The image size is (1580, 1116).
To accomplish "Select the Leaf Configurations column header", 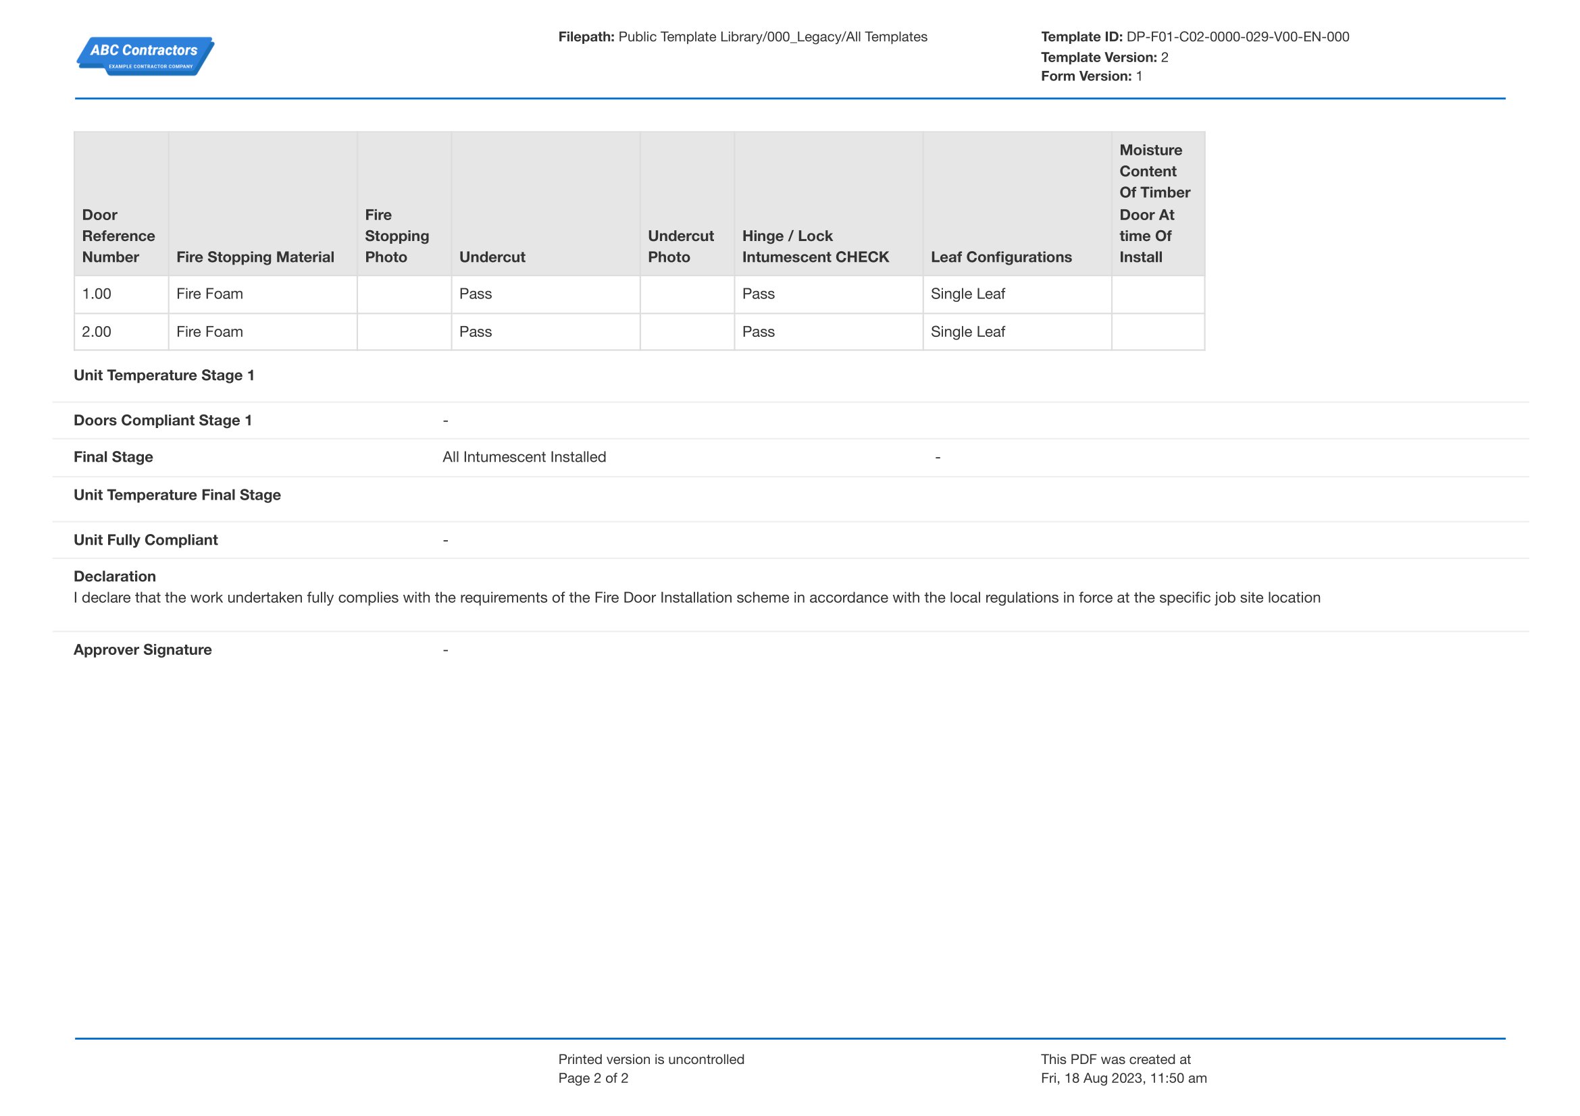I will point(1001,257).
